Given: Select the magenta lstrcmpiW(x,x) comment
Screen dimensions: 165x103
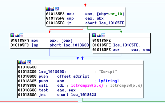Looking at the screenshot, I should pyautogui.click(x=87, y=86).
